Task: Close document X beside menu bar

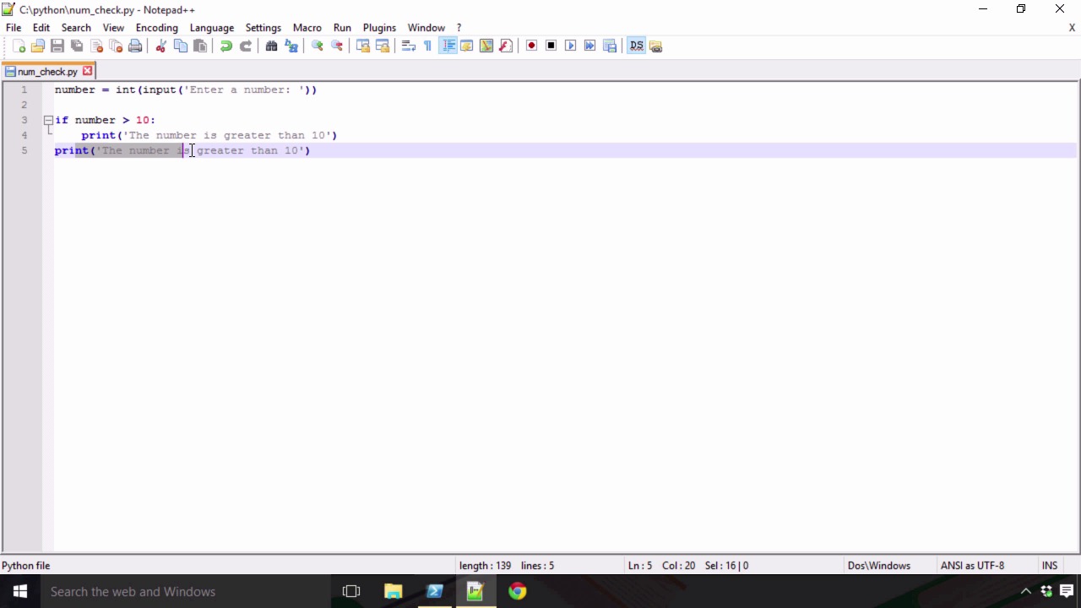Action: click(1072, 27)
